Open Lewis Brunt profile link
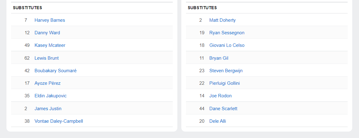This screenshot has height=138, width=359. pyautogui.click(x=46, y=58)
